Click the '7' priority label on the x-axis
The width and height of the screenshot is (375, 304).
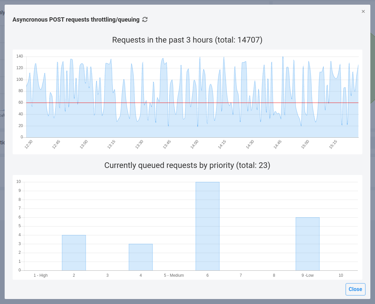point(241,275)
